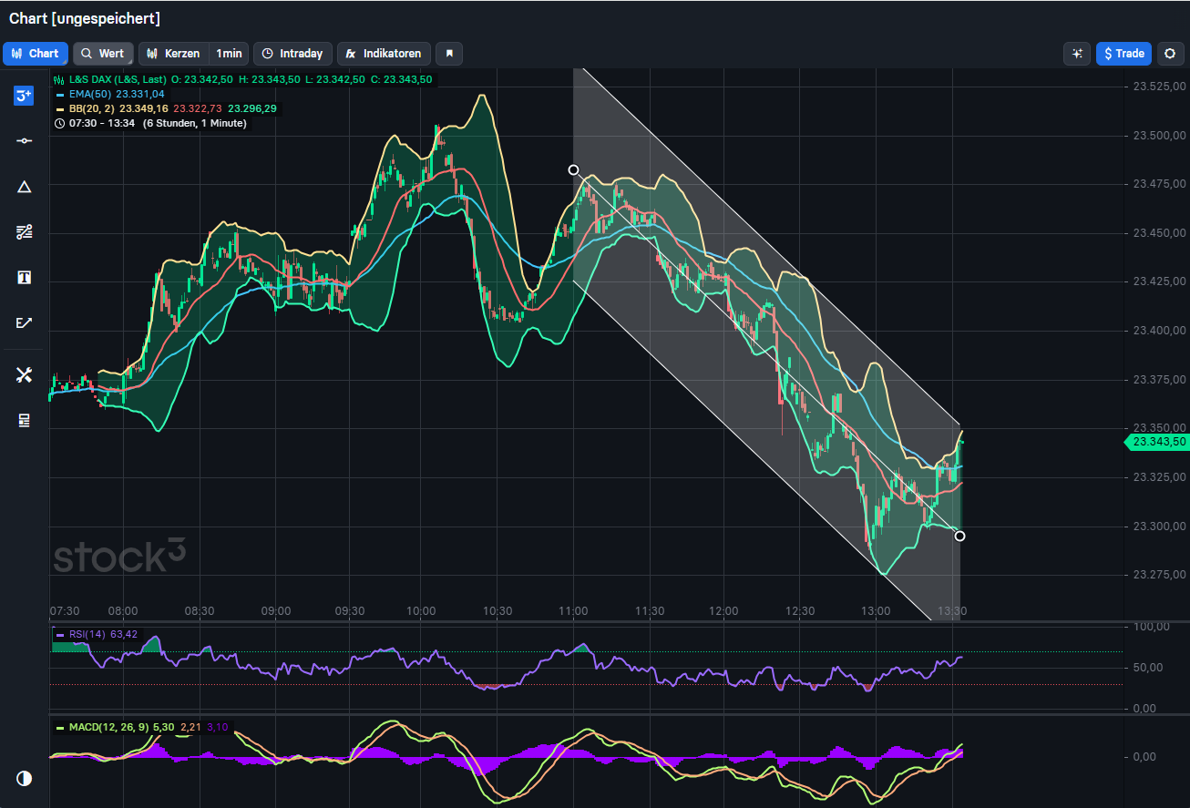1190x808 pixels.
Task: Open the object list panel icon
Action: coord(24,420)
